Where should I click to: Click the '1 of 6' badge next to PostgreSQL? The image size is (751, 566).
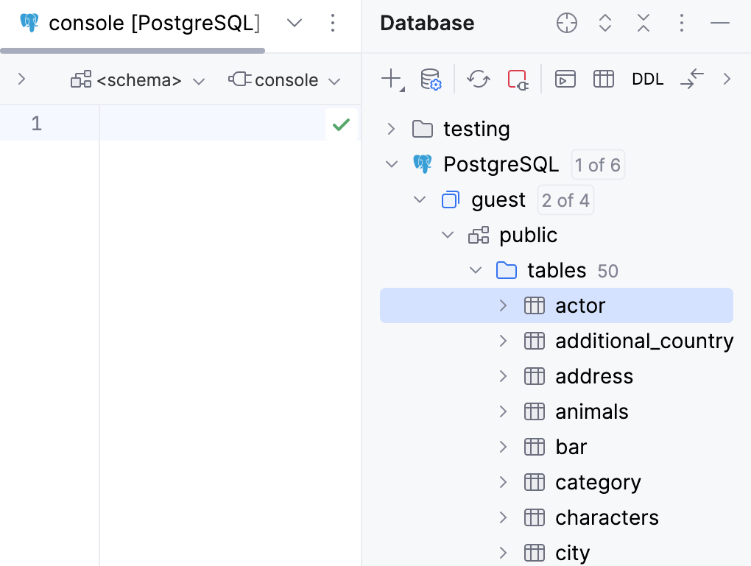point(597,164)
